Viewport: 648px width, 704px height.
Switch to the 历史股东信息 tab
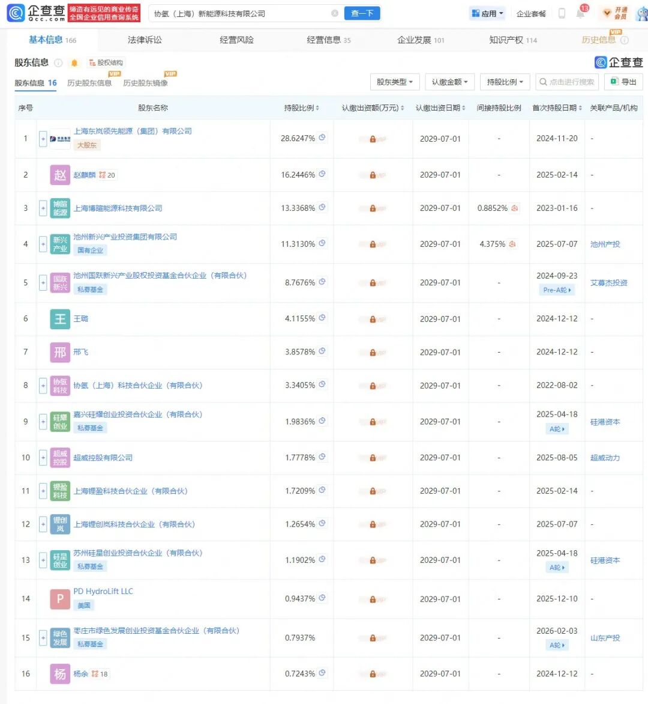pos(89,82)
